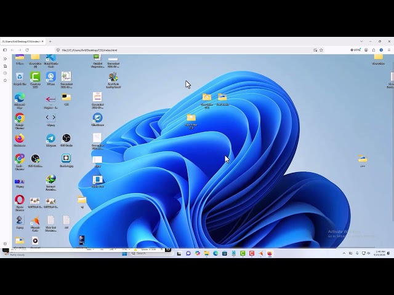Reload the page with the refresh icon

pyautogui.click(x=27, y=50)
